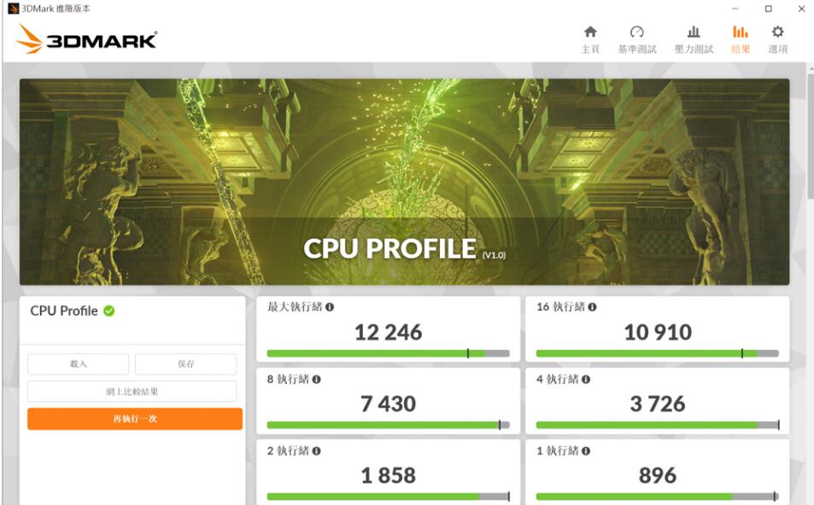
Task: Click the 保存 save button
Action: [188, 363]
